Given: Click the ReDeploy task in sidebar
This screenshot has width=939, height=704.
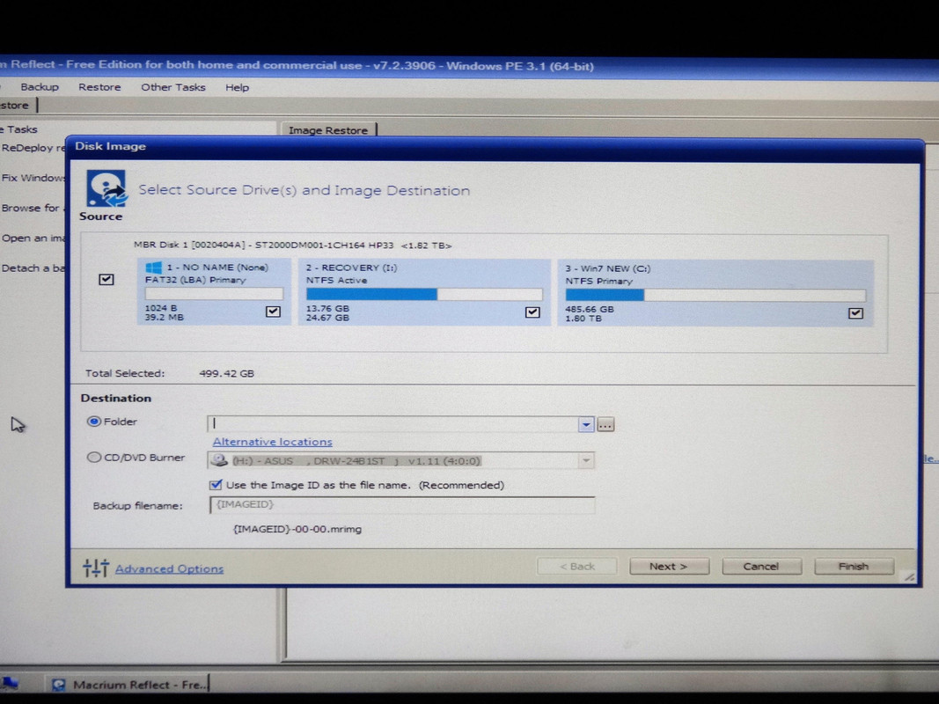Looking at the screenshot, I should click(x=33, y=148).
